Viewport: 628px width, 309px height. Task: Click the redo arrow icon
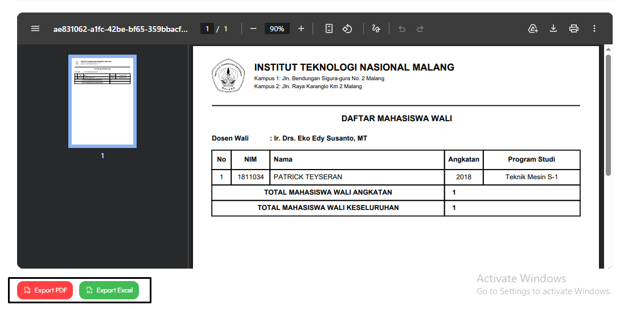pos(420,29)
